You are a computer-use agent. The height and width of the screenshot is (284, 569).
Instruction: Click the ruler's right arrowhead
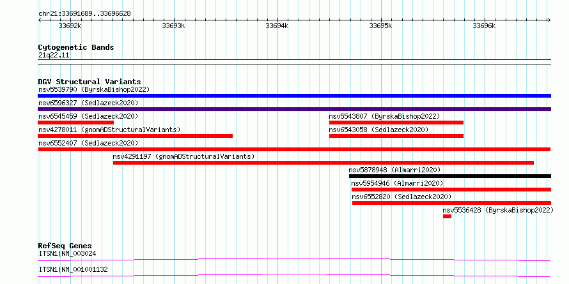(x=549, y=20)
